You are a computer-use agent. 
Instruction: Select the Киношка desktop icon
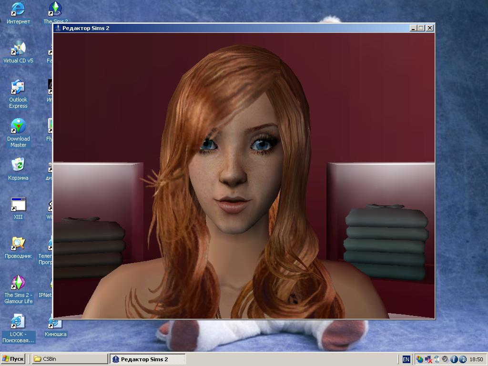coord(55,327)
